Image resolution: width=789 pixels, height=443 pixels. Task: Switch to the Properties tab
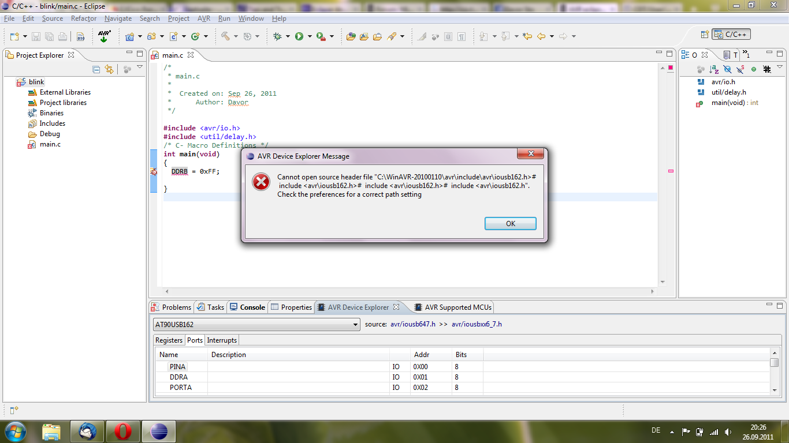(x=292, y=307)
